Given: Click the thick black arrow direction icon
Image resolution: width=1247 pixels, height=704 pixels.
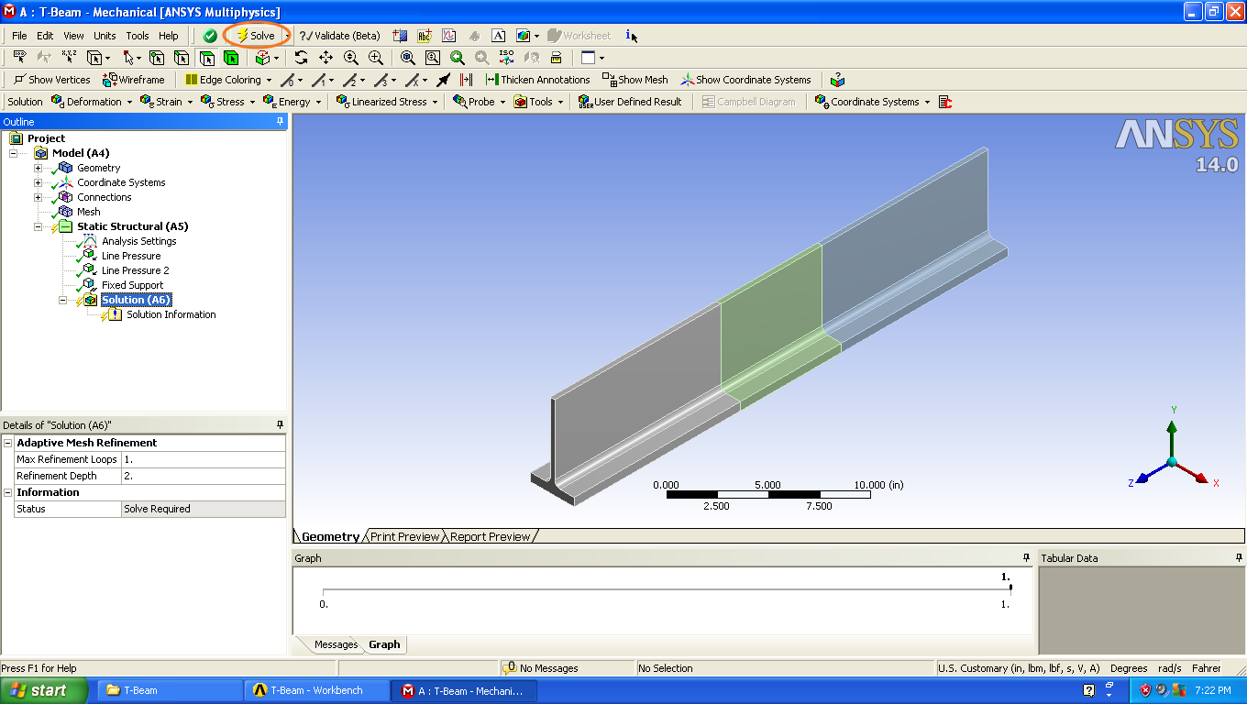Looking at the screenshot, I should 444,80.
